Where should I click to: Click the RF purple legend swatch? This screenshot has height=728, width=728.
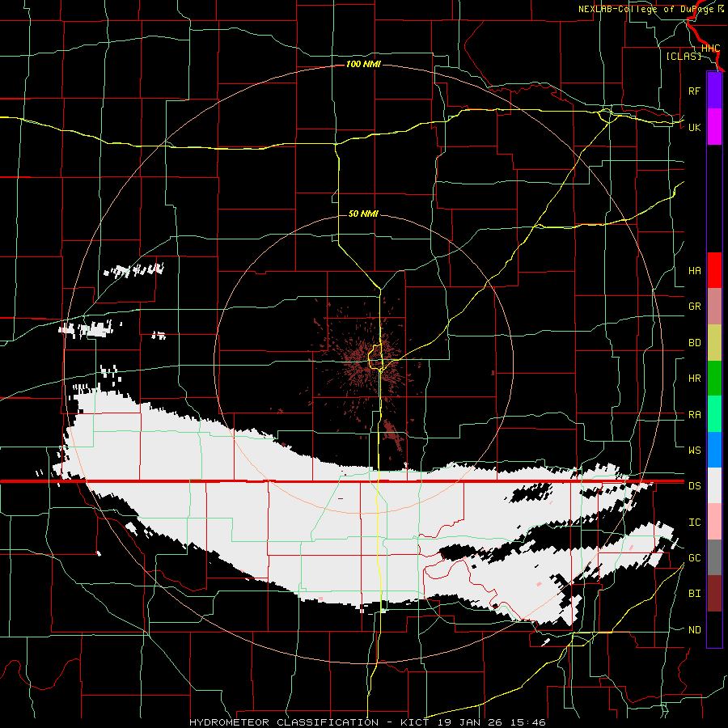pos(714,91)
